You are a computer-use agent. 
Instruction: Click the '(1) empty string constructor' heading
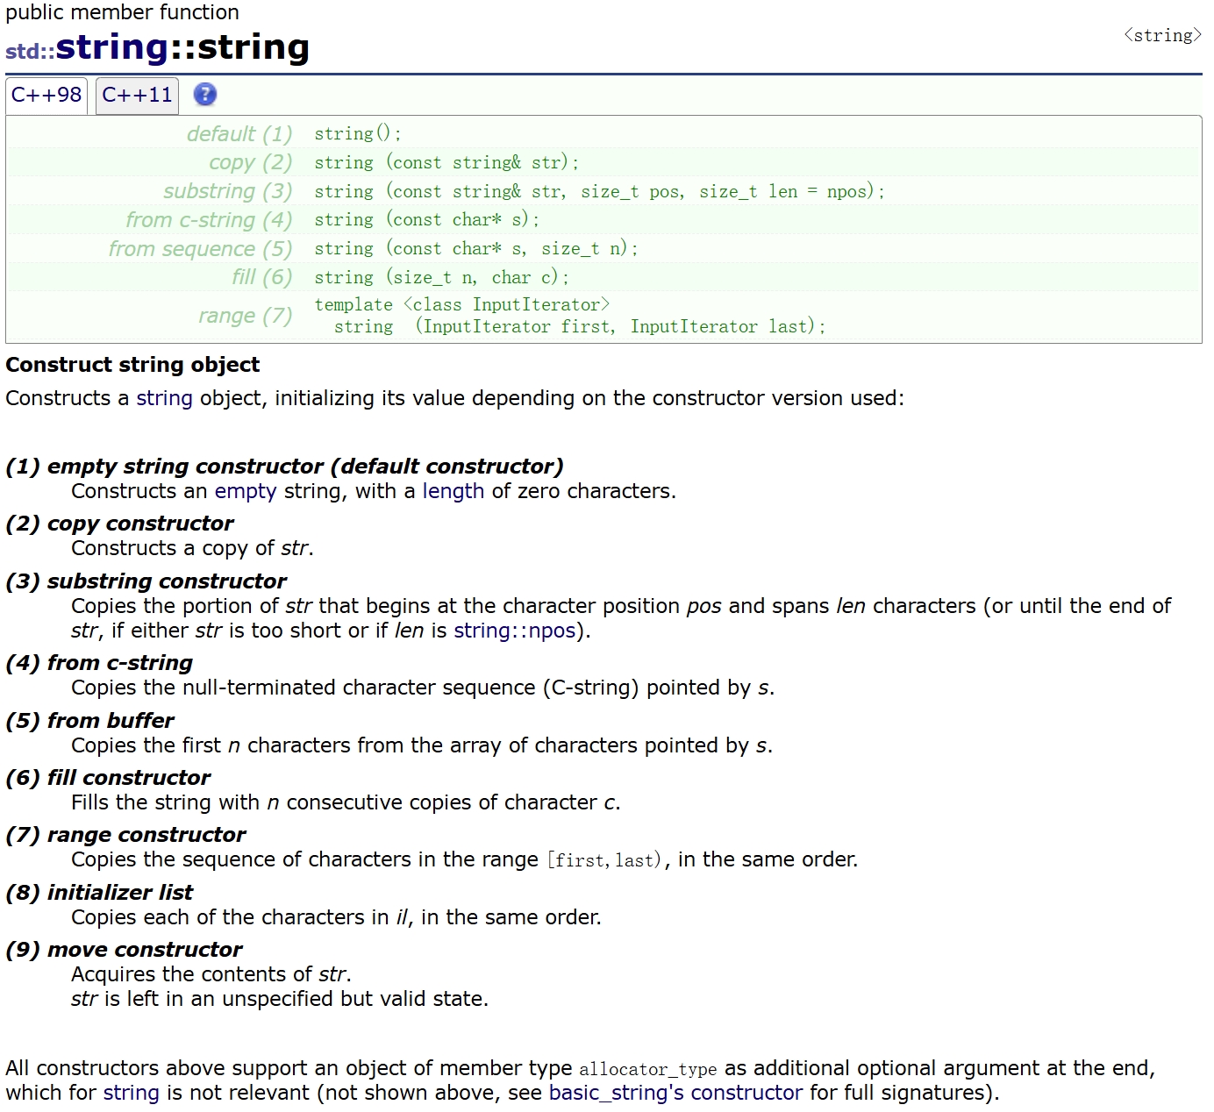tap(284, 467)
